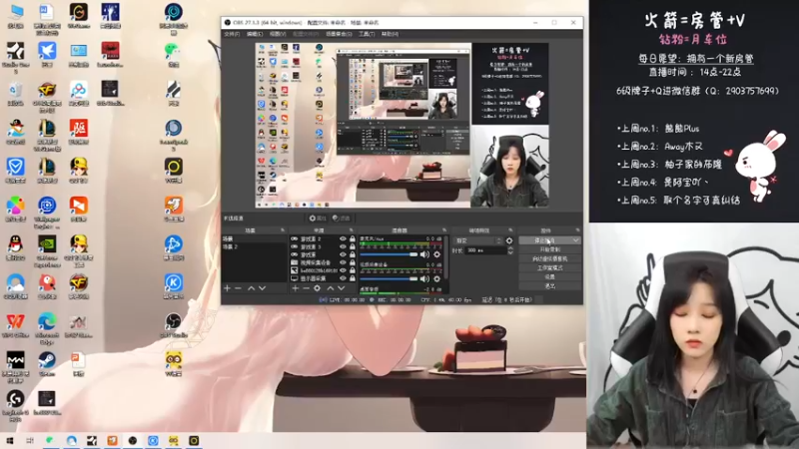This screenshot has height=449, width=799.
Task: Open the top mixer channel settings gear
Action: tap(436, 254)
